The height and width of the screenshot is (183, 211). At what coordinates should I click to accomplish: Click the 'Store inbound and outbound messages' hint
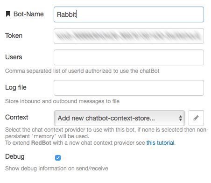pos(62,101)
